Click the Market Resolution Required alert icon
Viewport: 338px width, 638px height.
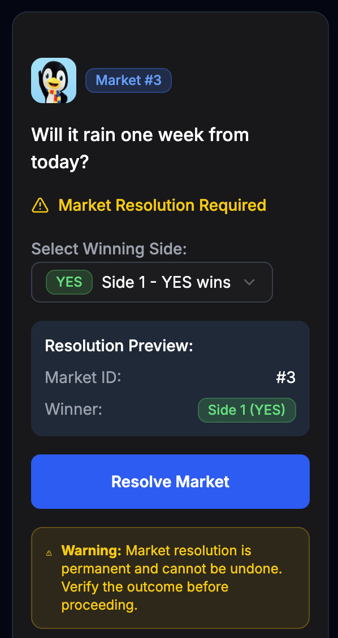click(40, 206)
